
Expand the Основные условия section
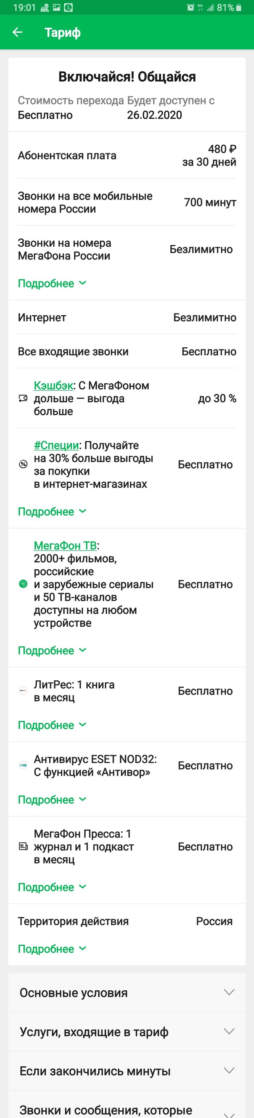point(127,992)
